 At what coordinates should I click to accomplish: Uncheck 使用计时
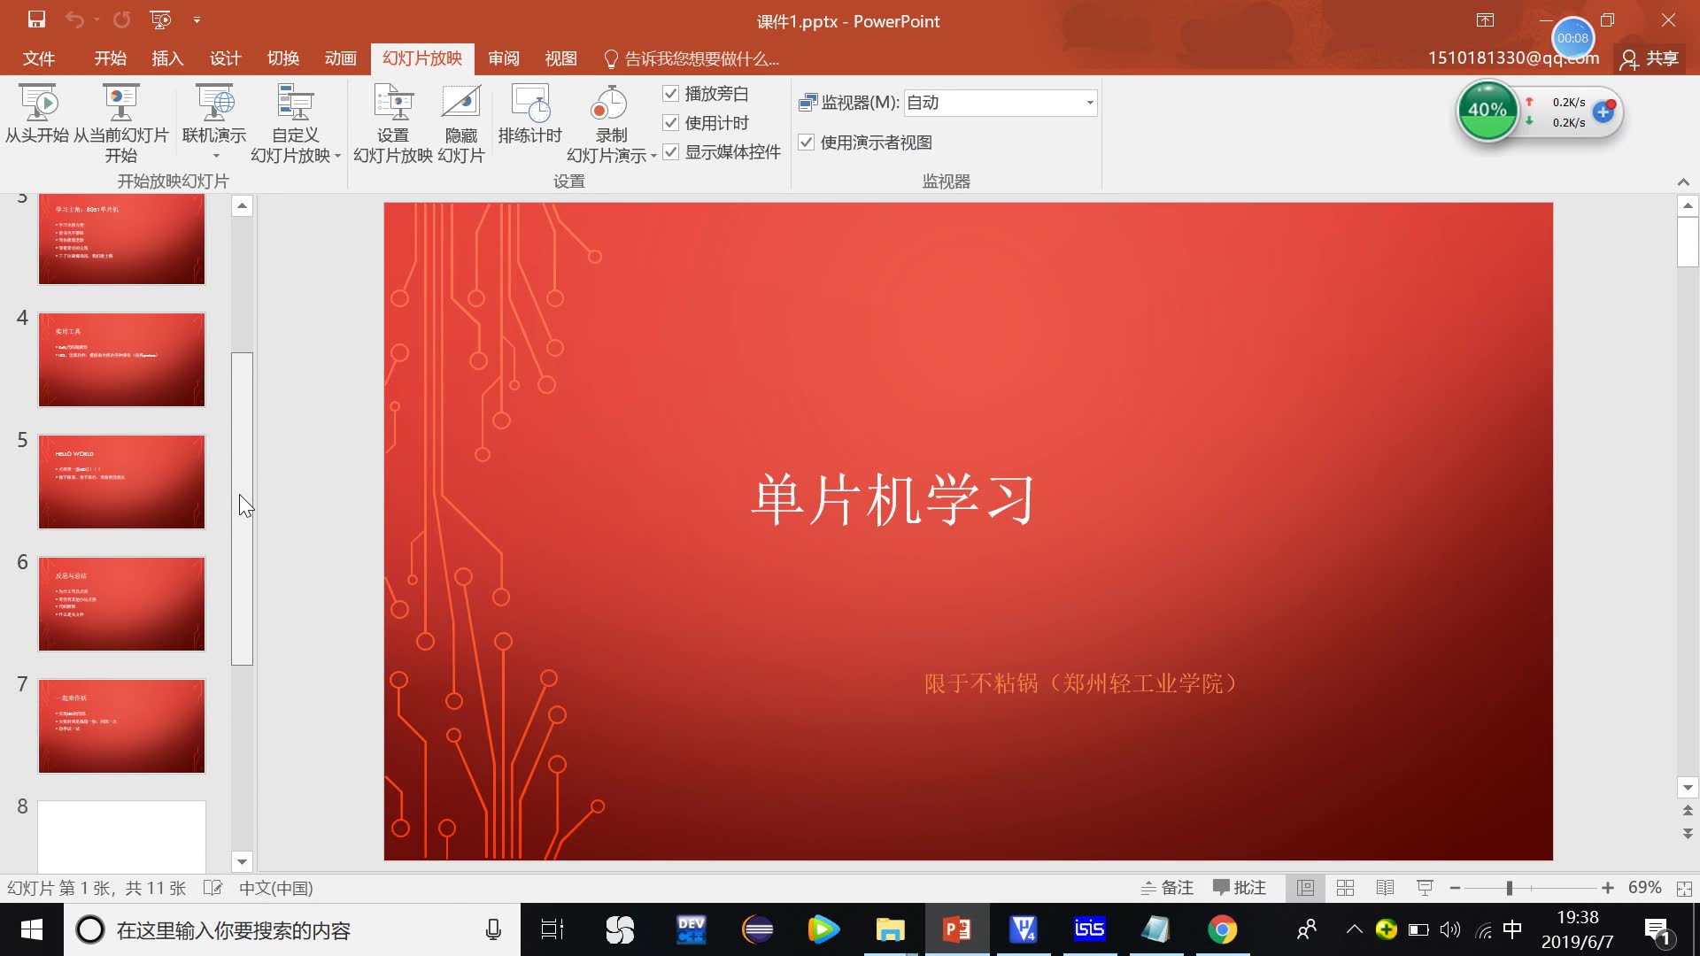pyautogui.click(x=671, y=123)
